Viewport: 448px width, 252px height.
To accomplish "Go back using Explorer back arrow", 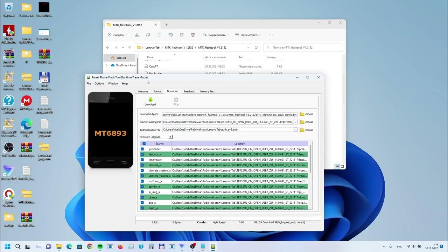I will pyautogui.click(x=108, y=48).
